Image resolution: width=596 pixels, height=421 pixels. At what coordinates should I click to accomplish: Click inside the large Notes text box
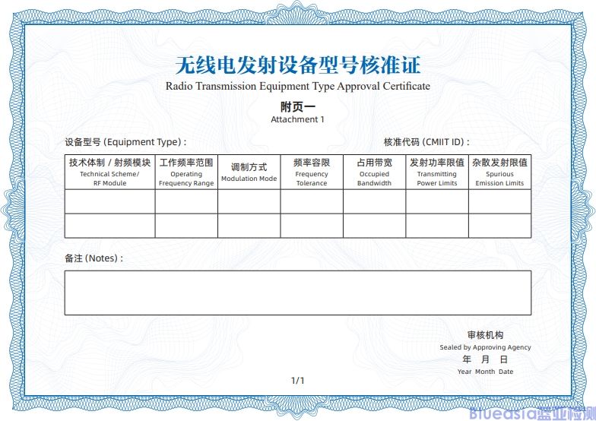coord(297,293)
